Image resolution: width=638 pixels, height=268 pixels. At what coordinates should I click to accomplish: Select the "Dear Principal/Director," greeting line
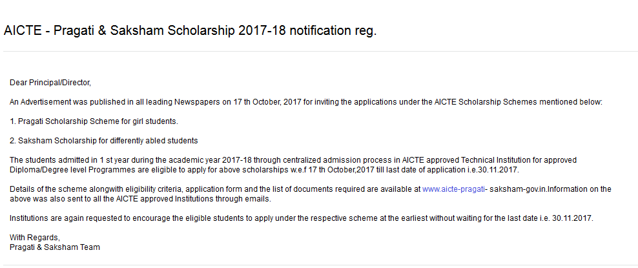tap(50, 83)
